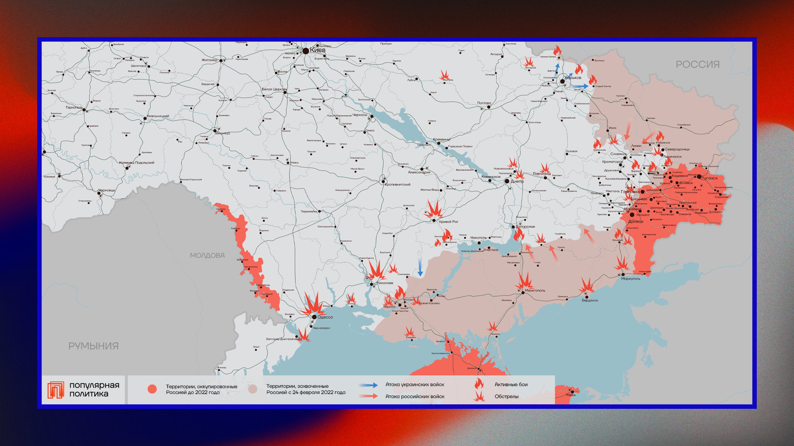Screen dimensions: 794x446
Task: Click the Павлоград city label
Action: tap(542, 174)
